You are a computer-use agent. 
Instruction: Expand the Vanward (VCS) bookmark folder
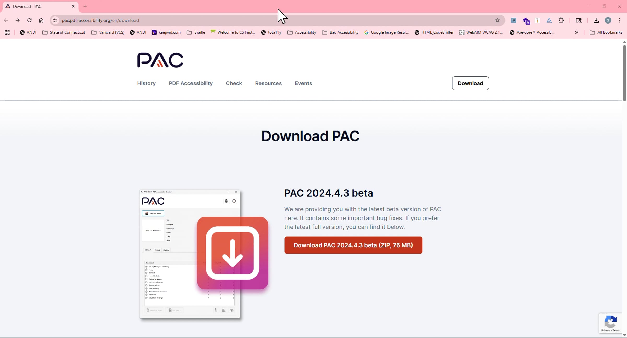[108, 32]
